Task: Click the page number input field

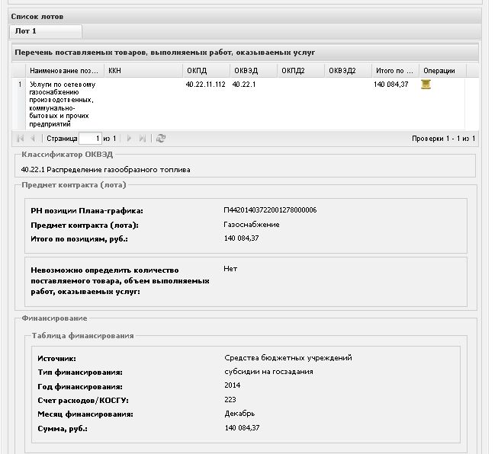Action: [90, 139]
